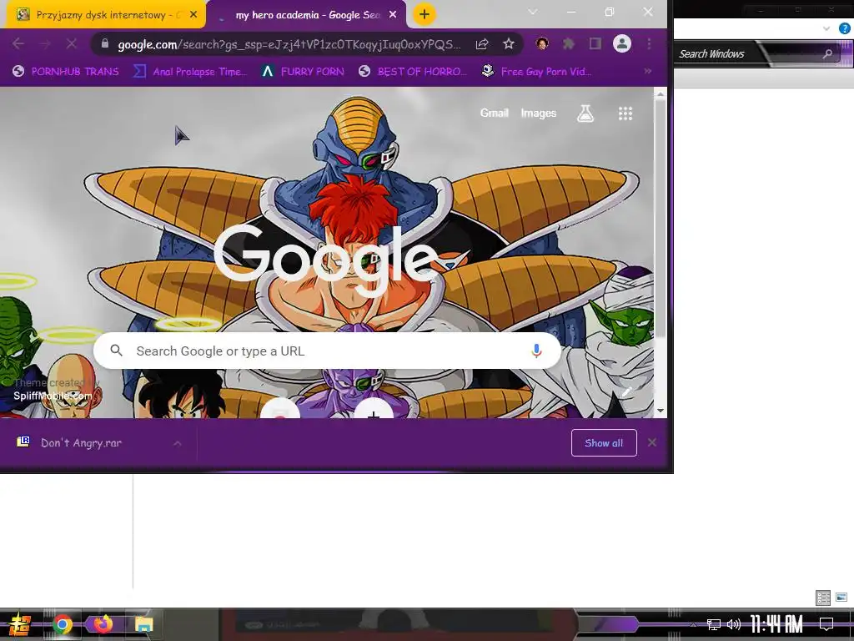
Task: Open help icon in Explorer window
Action: (x=844, y=28)
